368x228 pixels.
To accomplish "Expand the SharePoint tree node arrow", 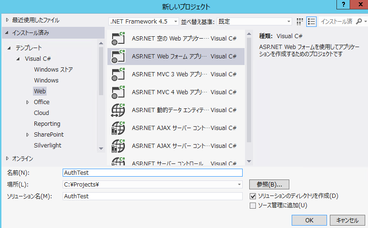I will [27, 135].
